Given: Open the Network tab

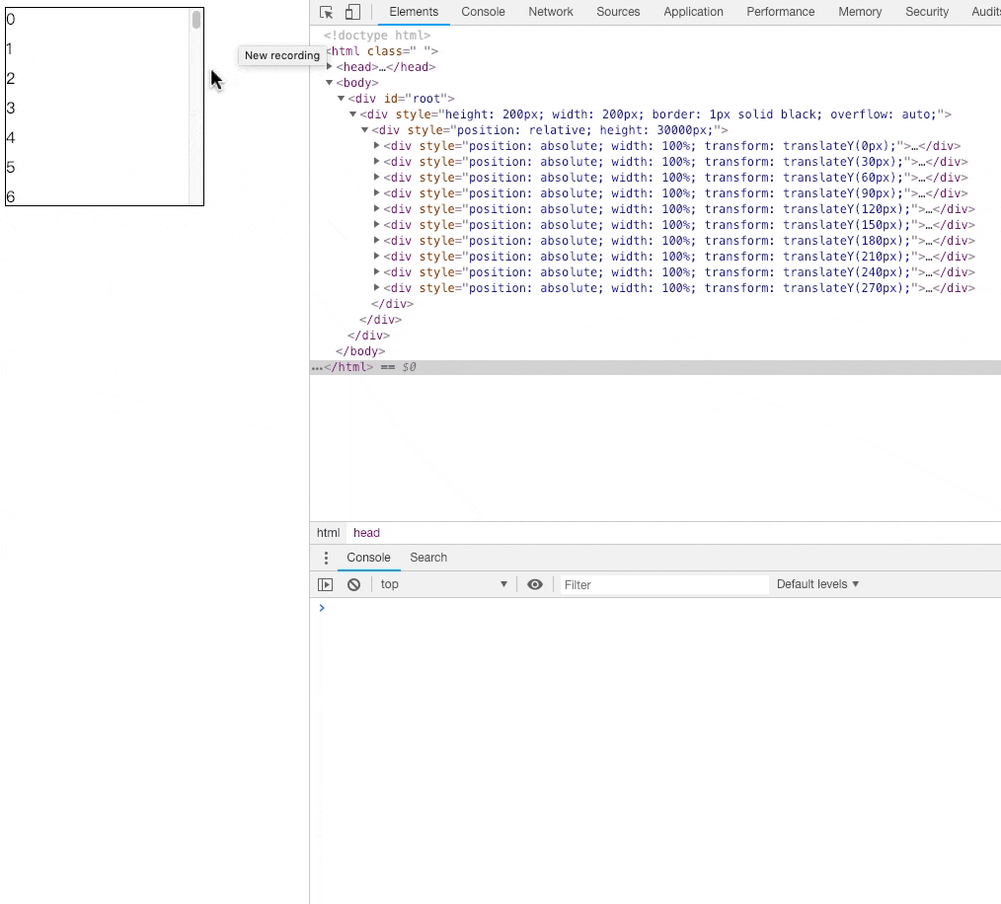Looking at the screenshot, I should [x=551, y=12].
